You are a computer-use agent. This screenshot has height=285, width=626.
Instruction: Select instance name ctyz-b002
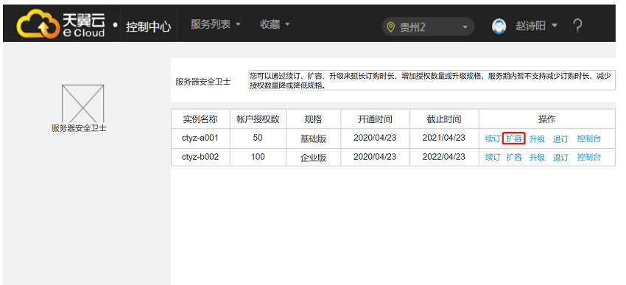[x=200, y=157]
